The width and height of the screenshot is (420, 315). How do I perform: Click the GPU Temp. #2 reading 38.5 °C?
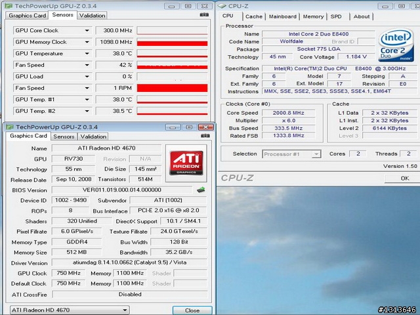click(114, 111)
